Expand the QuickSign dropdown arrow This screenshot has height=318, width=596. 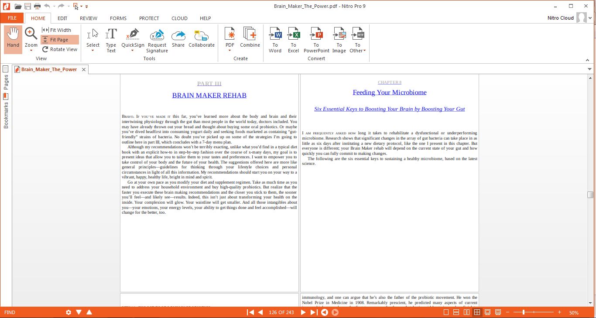tap(133, 51)
